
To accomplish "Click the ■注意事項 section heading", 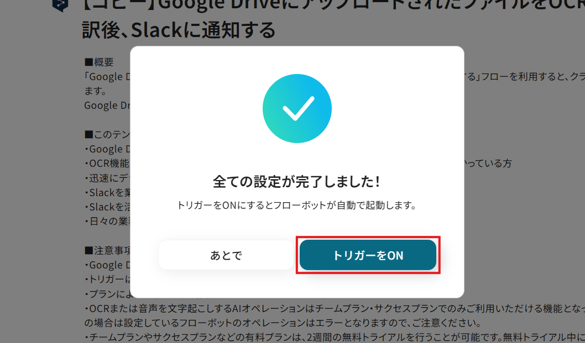I will (107, 250).
